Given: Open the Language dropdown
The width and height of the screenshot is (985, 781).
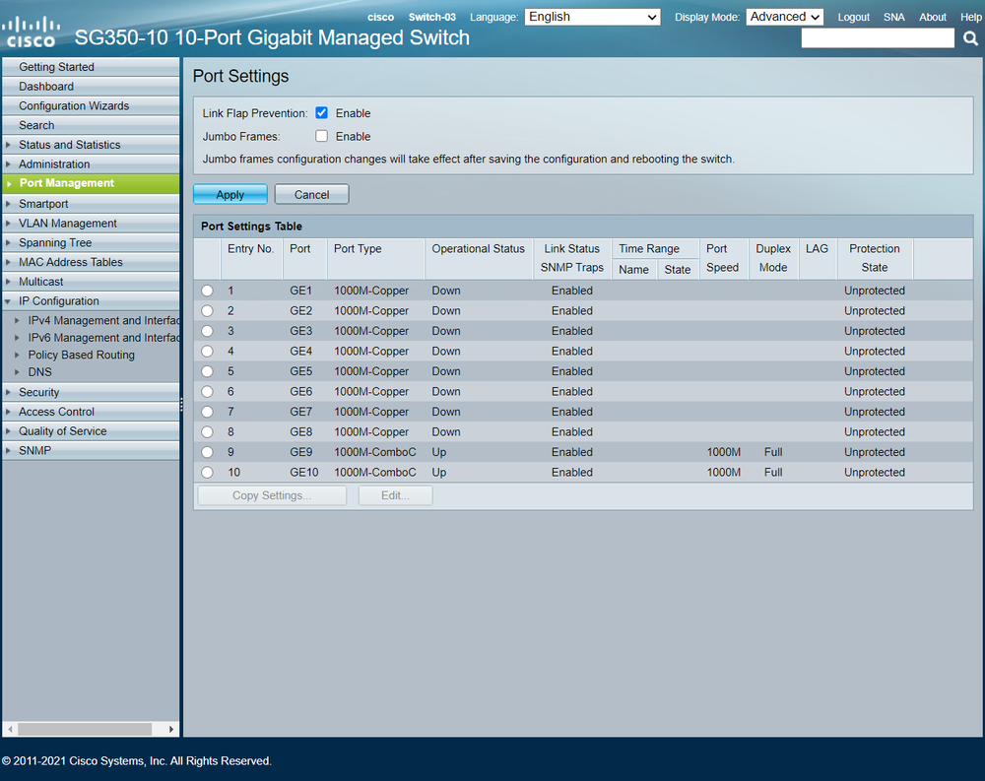Looking at the screenshot, I should point(592,17).
